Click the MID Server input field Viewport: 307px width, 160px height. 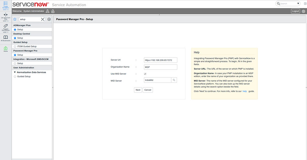(157, 80)
